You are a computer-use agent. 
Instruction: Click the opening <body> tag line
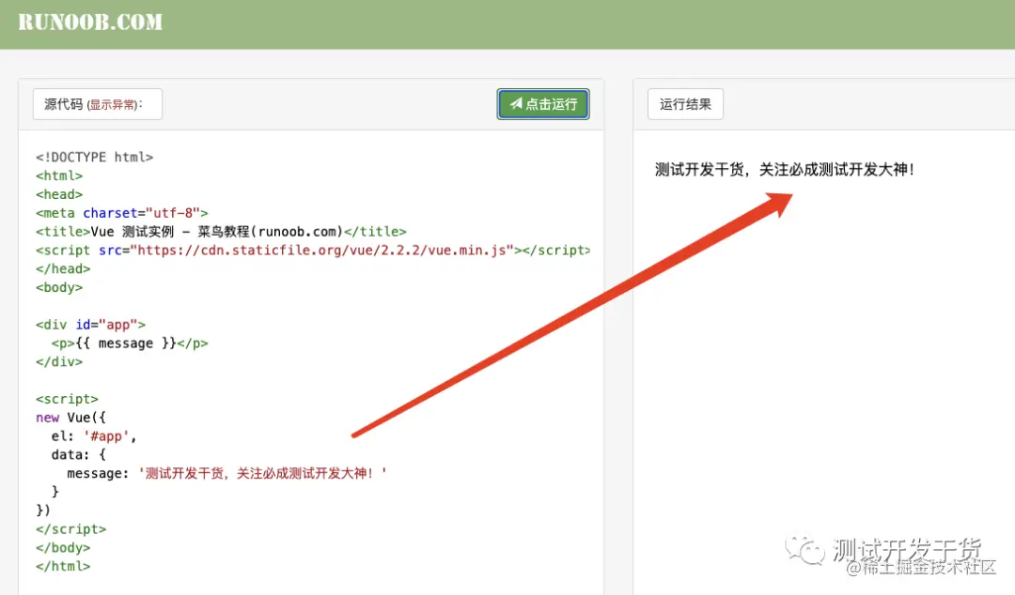(x=59, y=287)
